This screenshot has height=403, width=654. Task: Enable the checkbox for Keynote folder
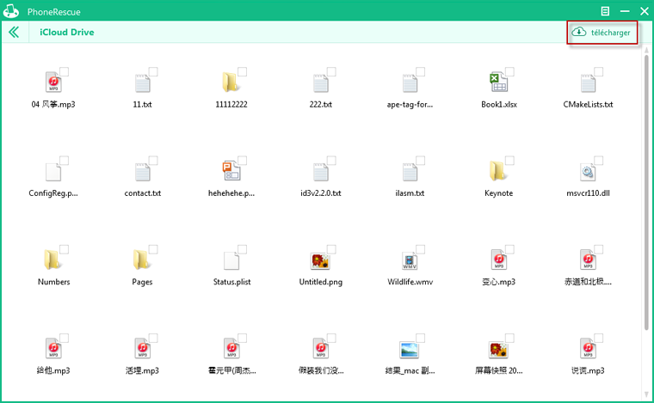[x=509, y=161]
